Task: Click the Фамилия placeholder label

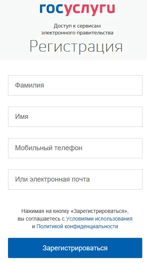Action: tap(30, 85)
